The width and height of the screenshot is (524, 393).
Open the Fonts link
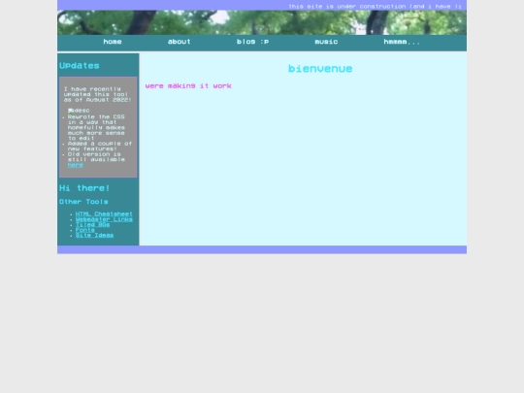(x=84, y=230)
